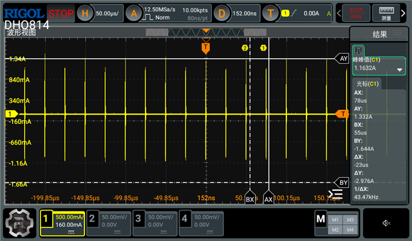Click the RIGOL logo
412x241 pixels.
point(24,13)
